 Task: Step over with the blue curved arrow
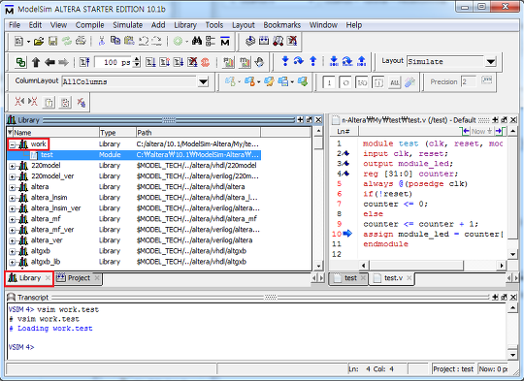click(299, 61)
